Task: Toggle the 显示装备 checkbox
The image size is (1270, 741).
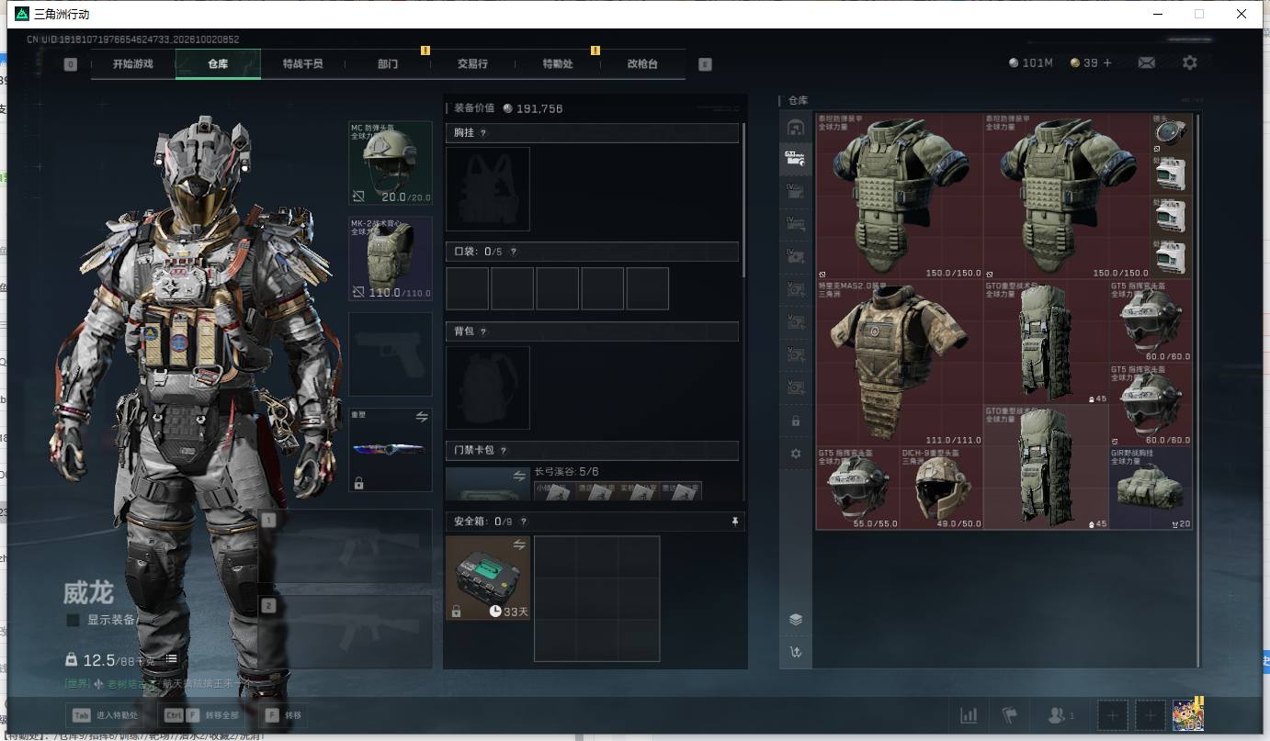Action: coord(73,621)
